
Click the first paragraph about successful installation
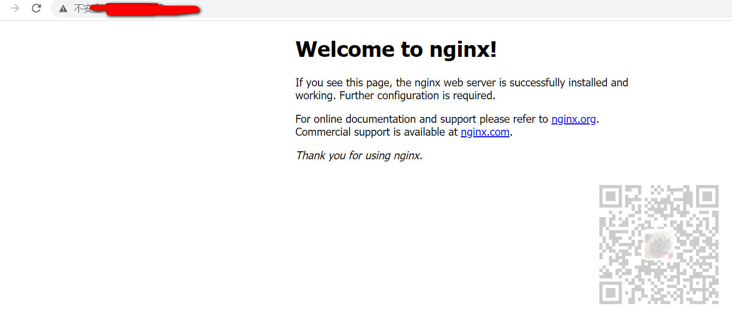[x=461, y=89]
